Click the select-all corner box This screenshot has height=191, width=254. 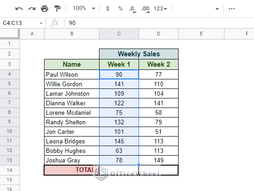(x=10, y=34)
